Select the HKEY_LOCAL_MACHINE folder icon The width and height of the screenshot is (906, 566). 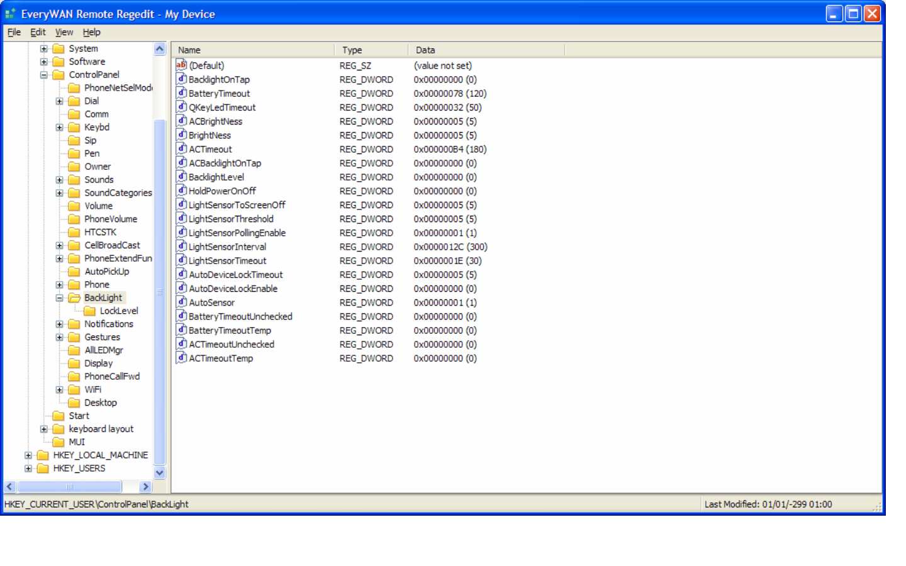pyautogui.click(x=43, y=455)
